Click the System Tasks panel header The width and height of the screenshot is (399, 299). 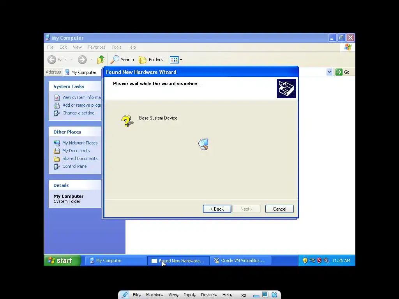tap(75, 86)
